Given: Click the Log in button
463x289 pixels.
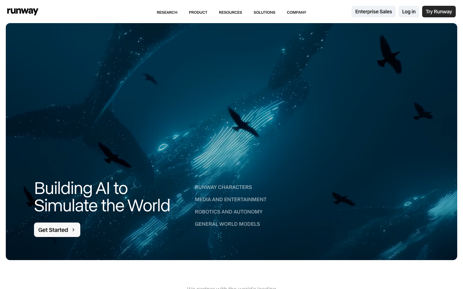Looking at the screenshot, I should click(x=409, y=12).
